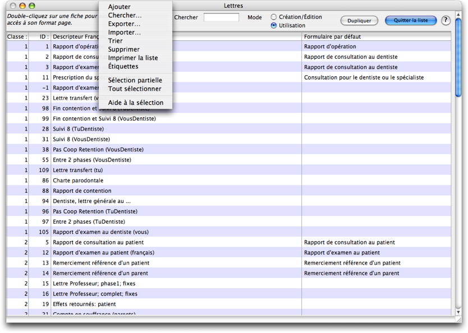
Task: Click the help question mark button
Action: (446, 20)
